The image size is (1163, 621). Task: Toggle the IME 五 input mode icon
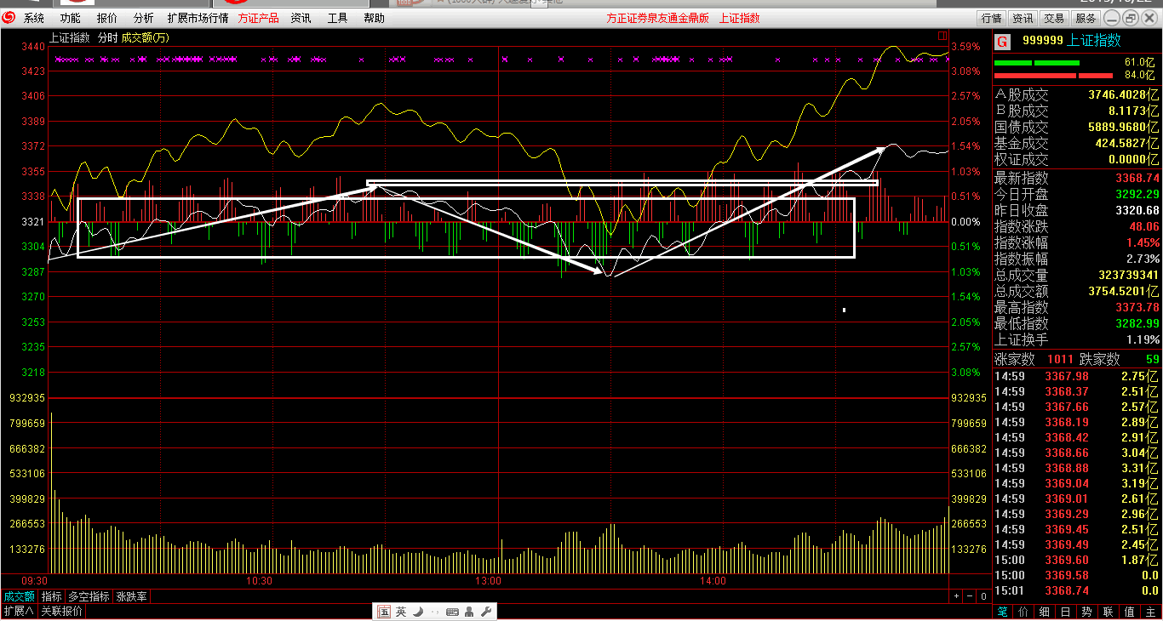point(384,612)
